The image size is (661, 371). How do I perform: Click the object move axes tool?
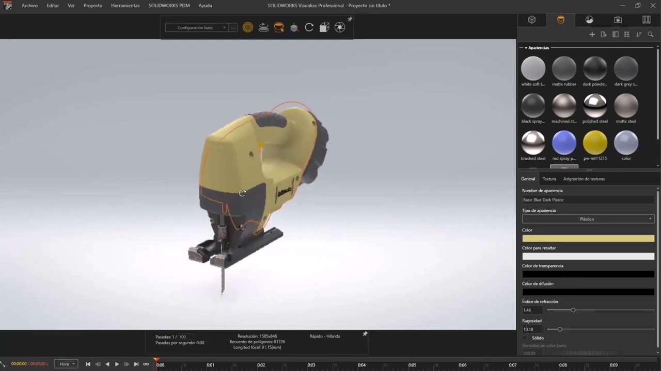tap(294, 28)
